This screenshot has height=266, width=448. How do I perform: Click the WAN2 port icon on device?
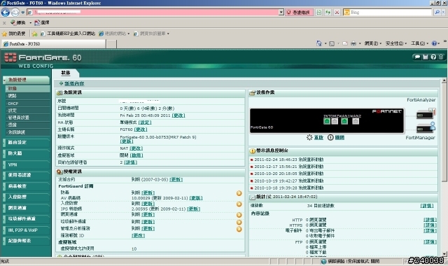pyautogui.click(x=356, y=121)
